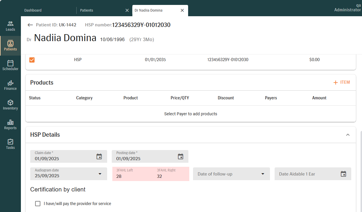Open Reports from the sidebar
Image resolution: width=362 pixels, height=212 pixels.
tap(10, 124)
